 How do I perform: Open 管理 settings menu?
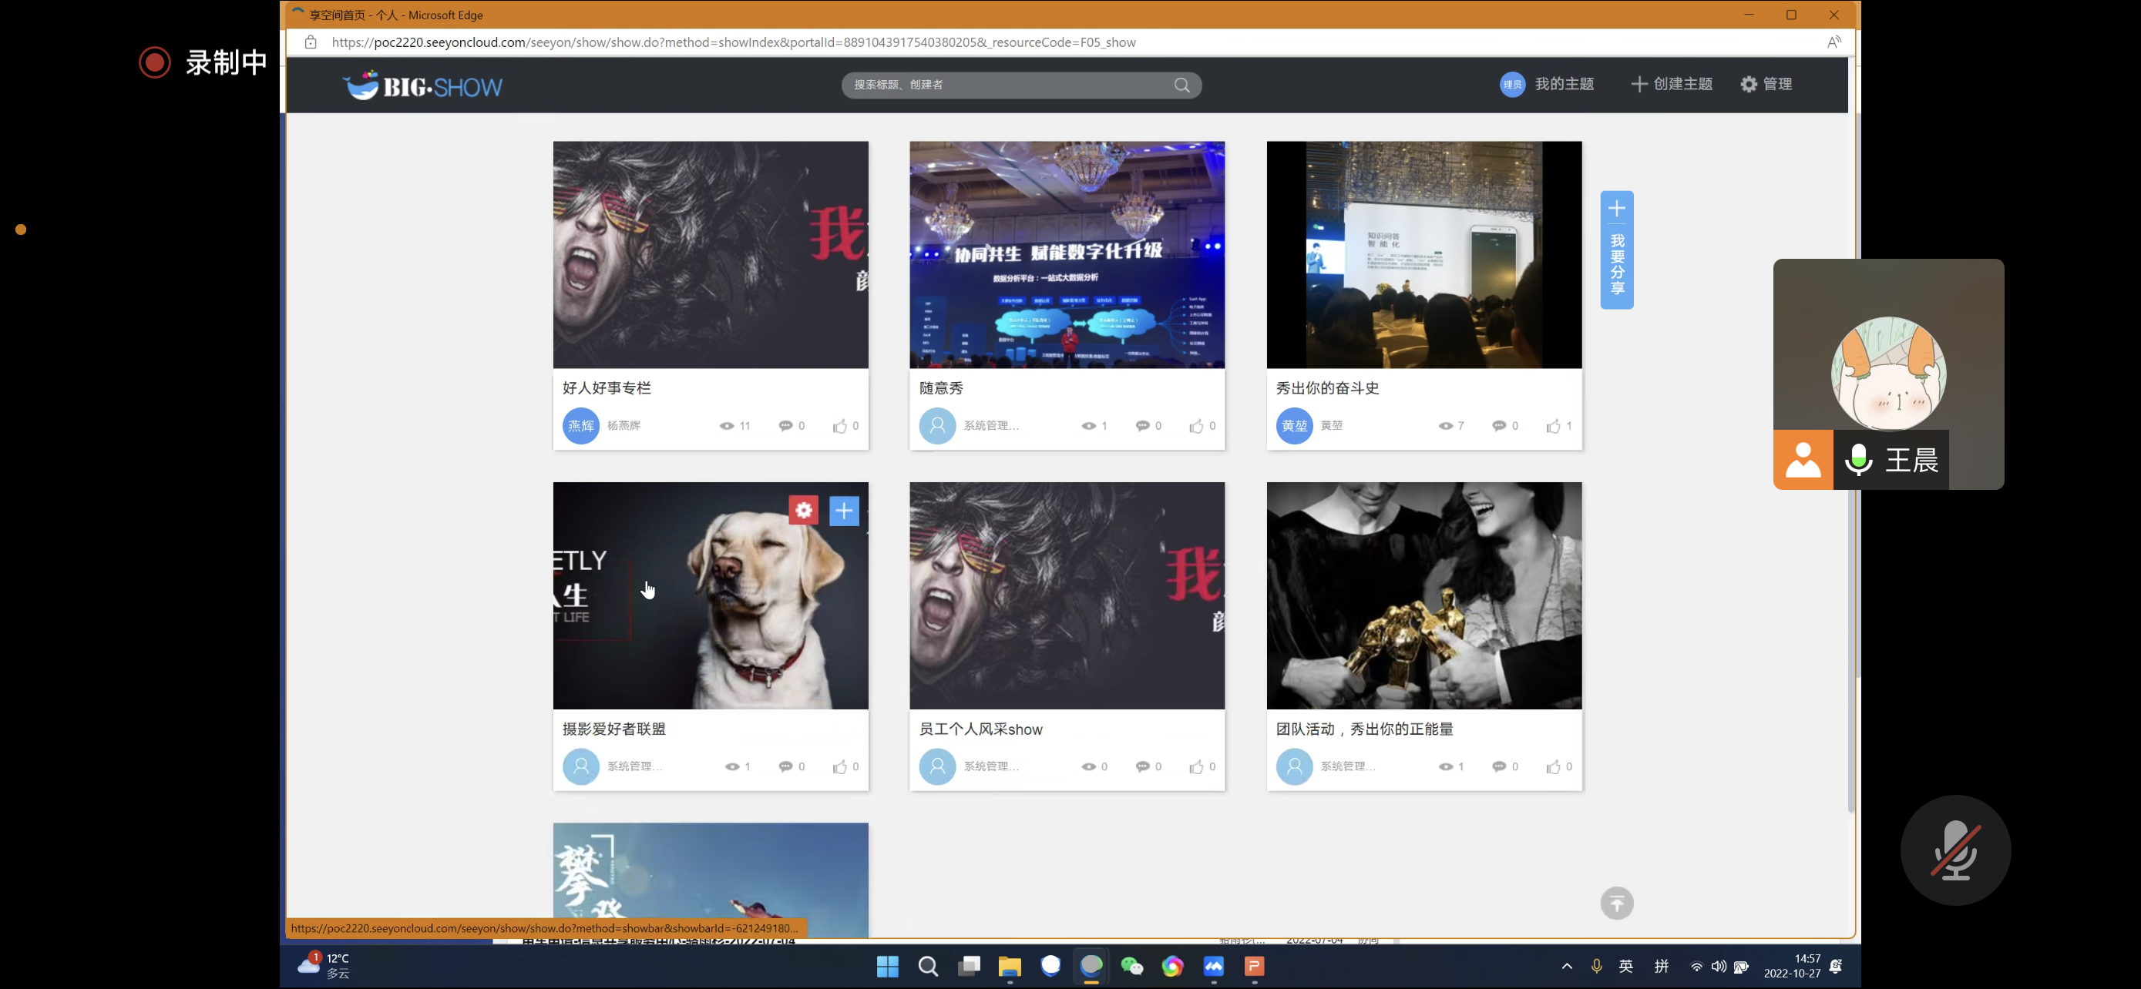(x=1766, y=84)
